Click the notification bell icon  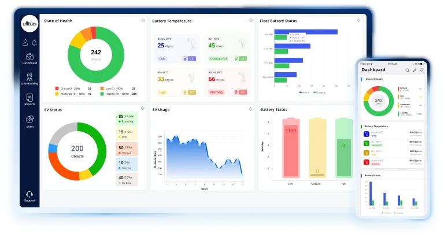click(34, 43)
